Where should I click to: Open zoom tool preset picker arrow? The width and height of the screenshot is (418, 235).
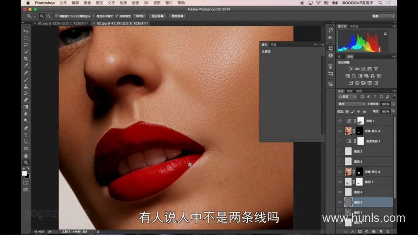(35, 16)
